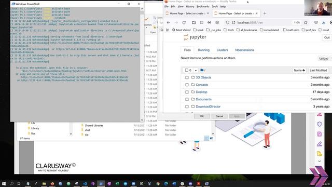Open the _cur_jobs bookmark folder
This screenshot has height=187, width=332.
tap(214, 30)
